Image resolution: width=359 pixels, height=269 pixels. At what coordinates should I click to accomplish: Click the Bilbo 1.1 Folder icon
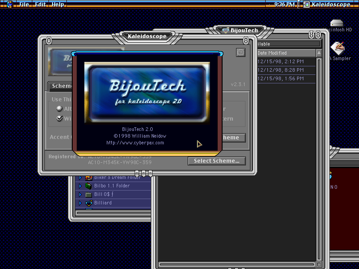(x=88, y=186)
